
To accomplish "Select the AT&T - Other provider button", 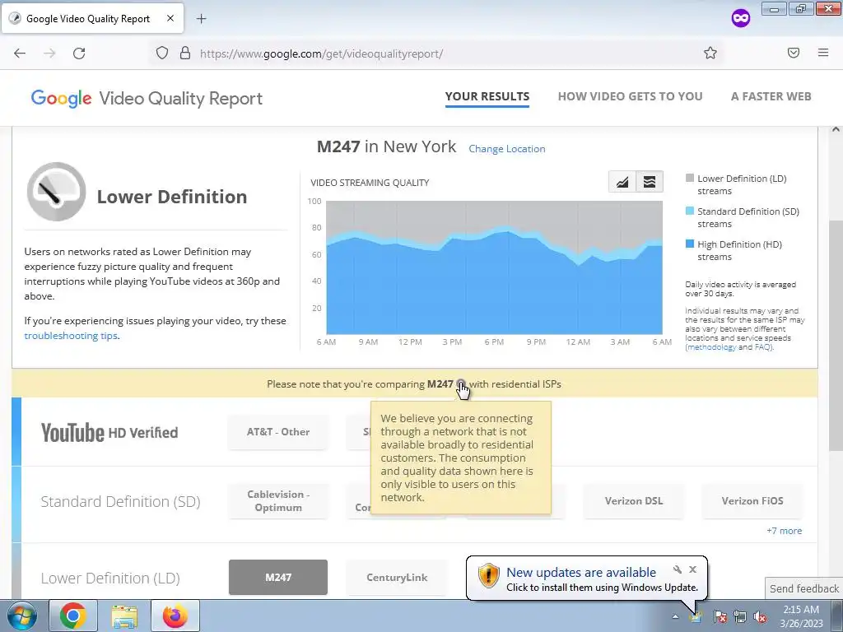I will [x=278, y=432].
